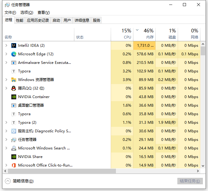Click the Microsoft Office Click-to-Run icon

[14, 165]
